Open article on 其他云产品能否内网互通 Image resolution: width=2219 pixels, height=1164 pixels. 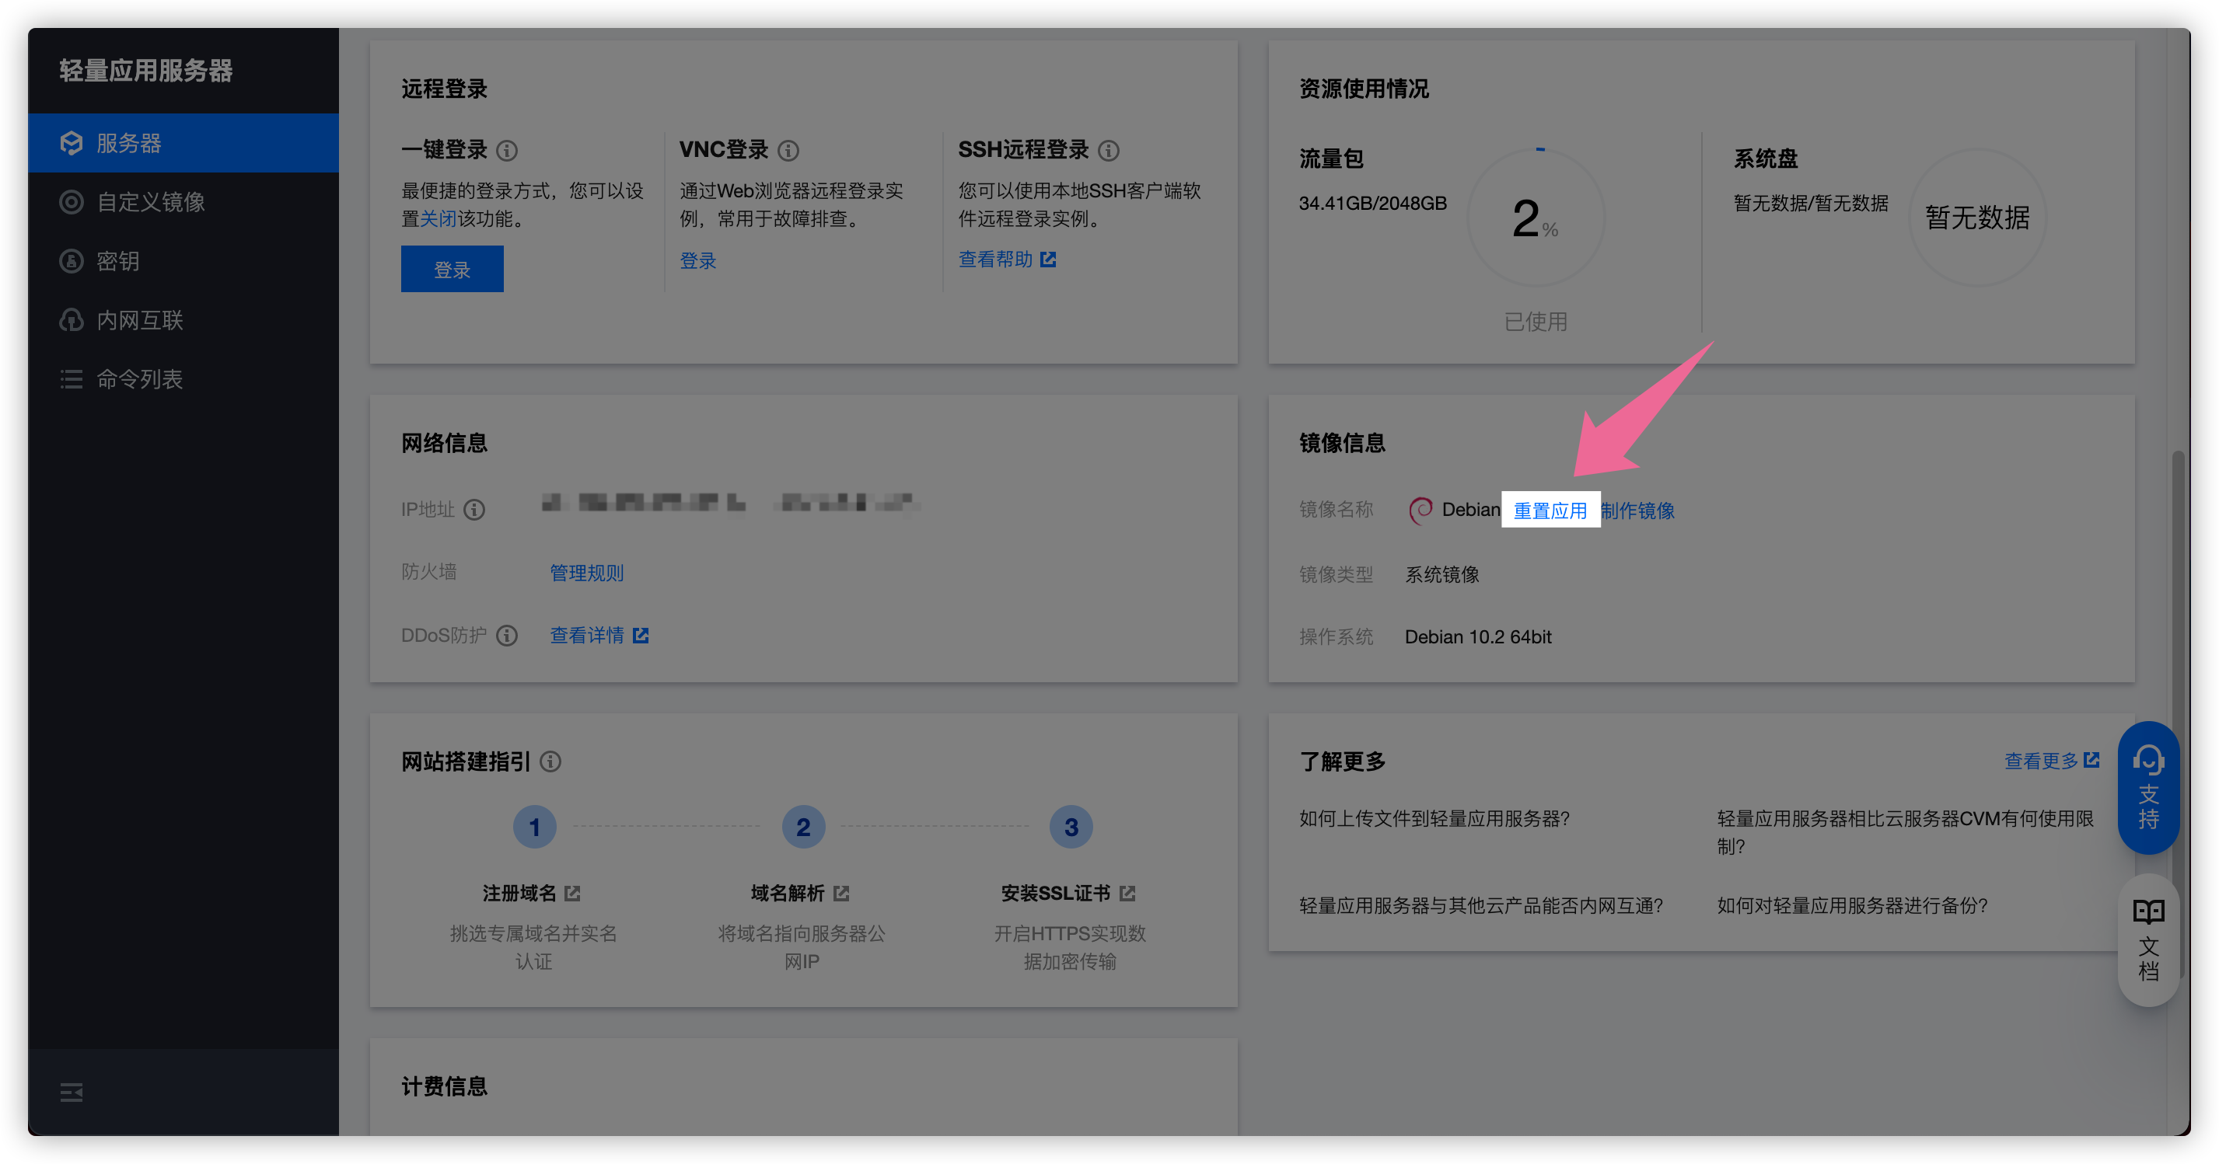[x=1481, y=906]
